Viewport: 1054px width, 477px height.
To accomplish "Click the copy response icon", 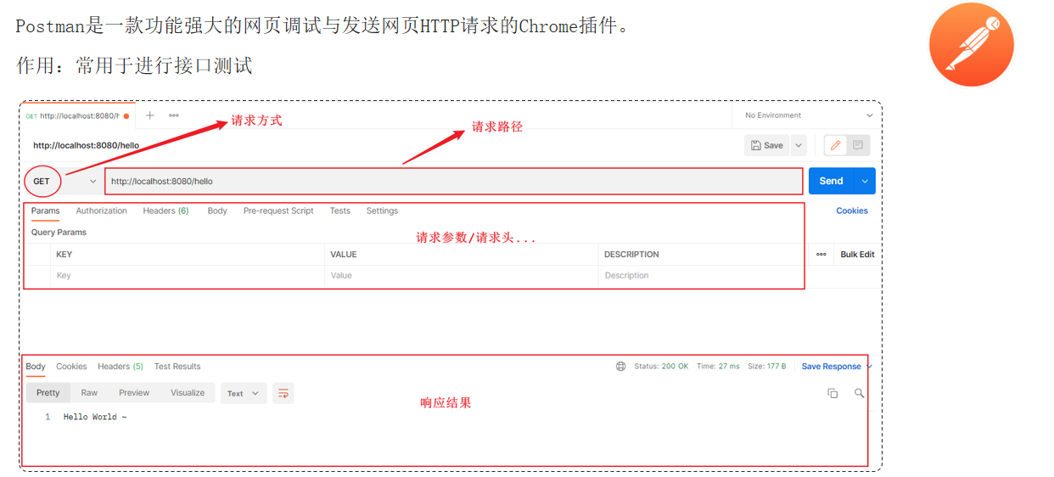I will pyautogui.click(x=833, y=393).
